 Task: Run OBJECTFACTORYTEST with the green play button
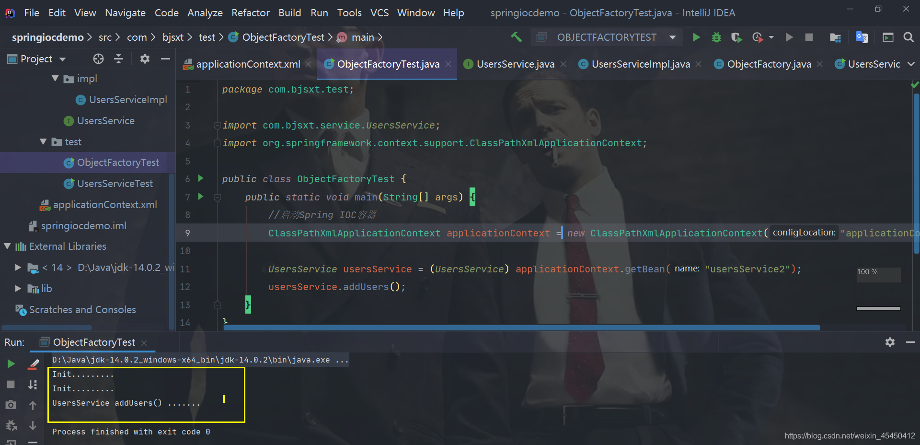696,37
